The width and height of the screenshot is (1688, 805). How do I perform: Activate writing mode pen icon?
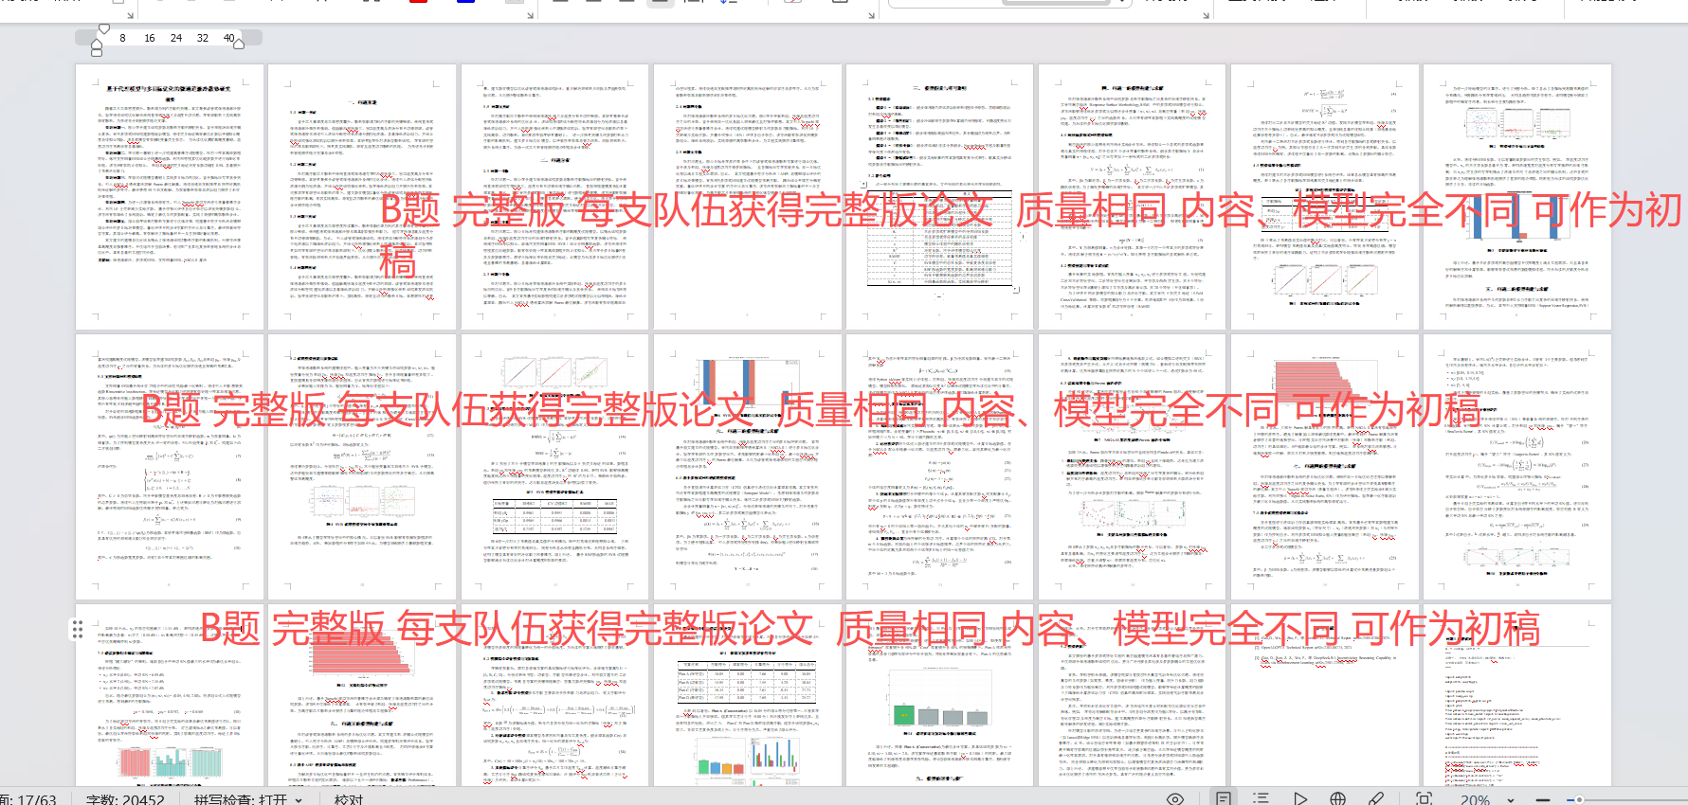[x=1376, y=798]
